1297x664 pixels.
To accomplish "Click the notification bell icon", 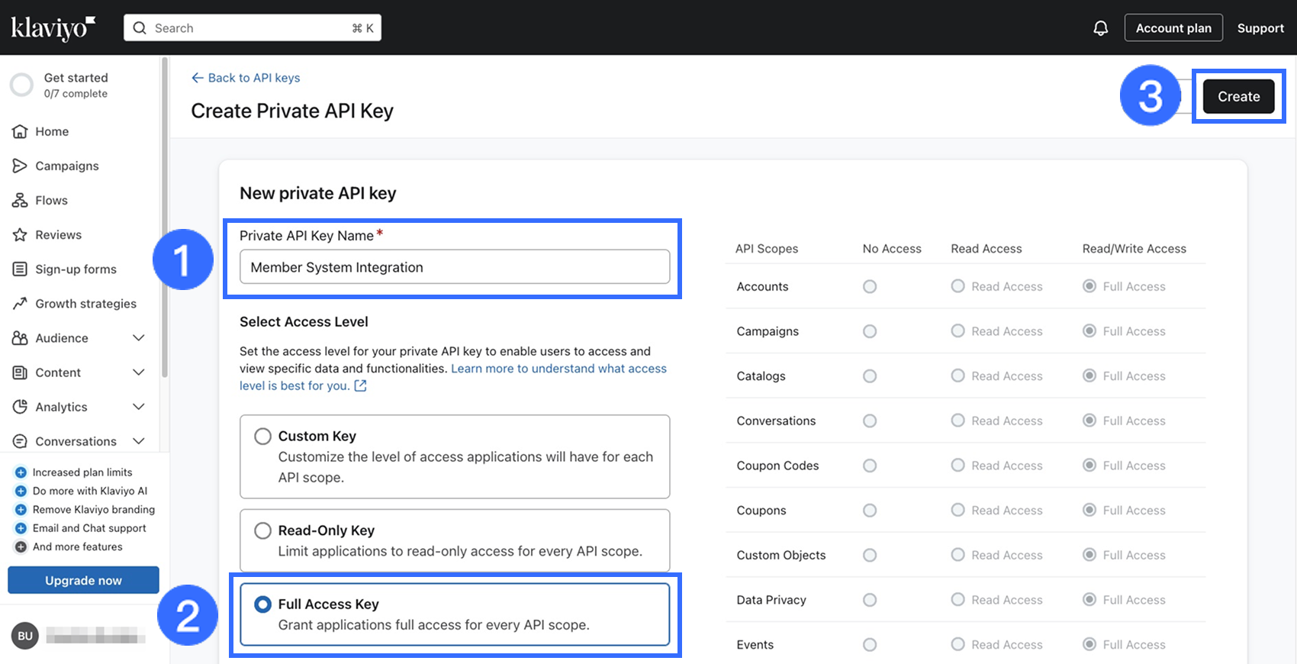I will 1100,28.
